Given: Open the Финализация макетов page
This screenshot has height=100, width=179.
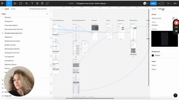Looking at the screenshot, I should point(12,49).
